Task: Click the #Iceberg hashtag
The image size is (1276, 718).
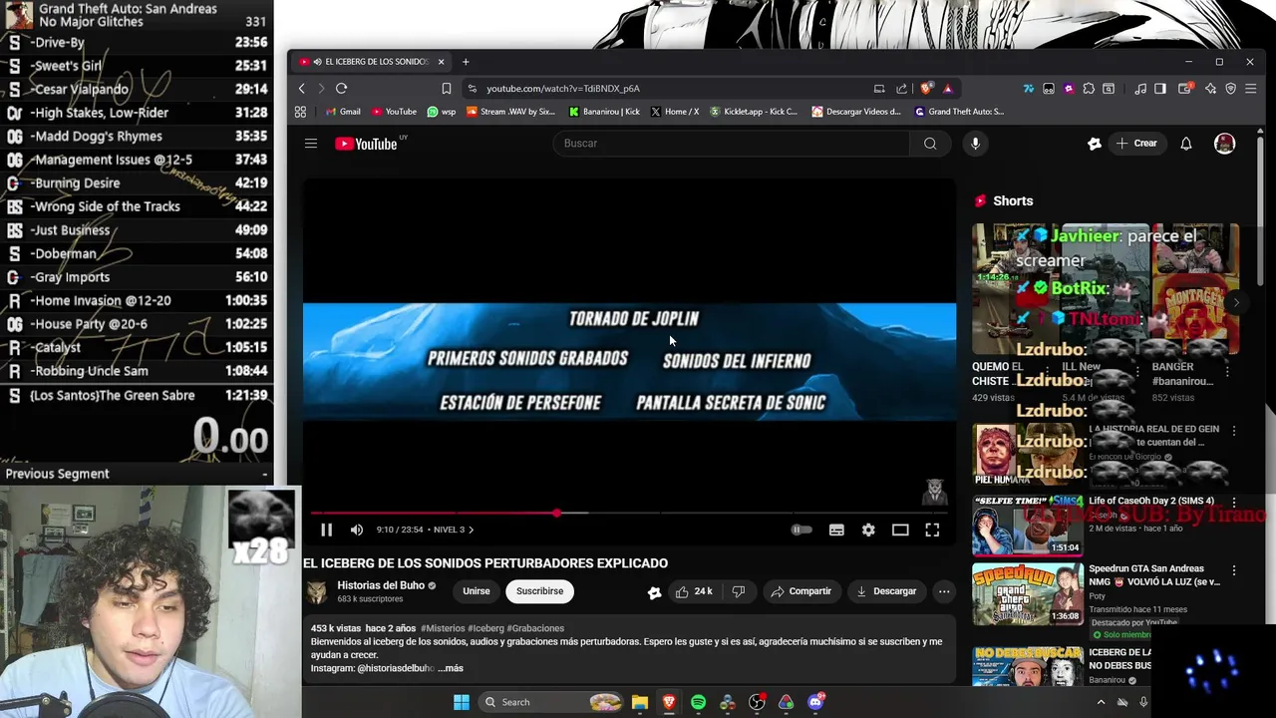Action: 486,628
